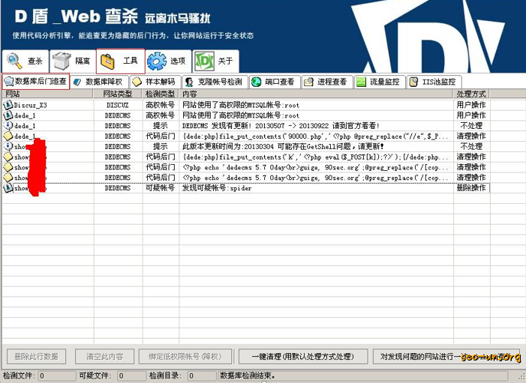
Task: Select the 流量监控 tool tab
Action: (x=380, y=82)
